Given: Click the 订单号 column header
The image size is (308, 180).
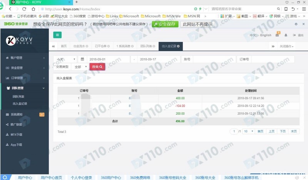Looking at the screenshot, I should pyautogui.click(x=84, y=91).
